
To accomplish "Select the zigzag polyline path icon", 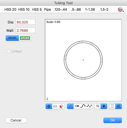I will [89, 106].
